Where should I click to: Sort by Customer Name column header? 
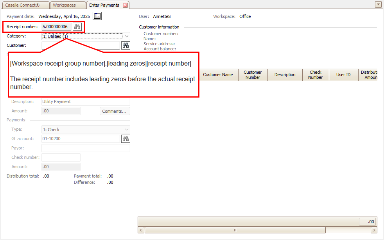[218, 75]
